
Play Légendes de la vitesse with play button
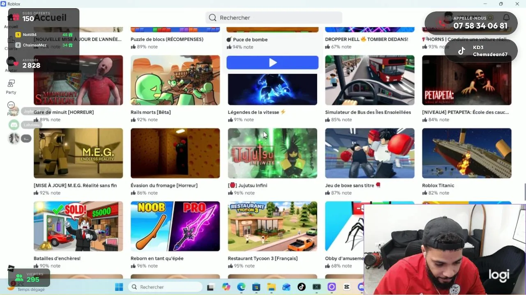pyautogui.click(x=272, y=63)
